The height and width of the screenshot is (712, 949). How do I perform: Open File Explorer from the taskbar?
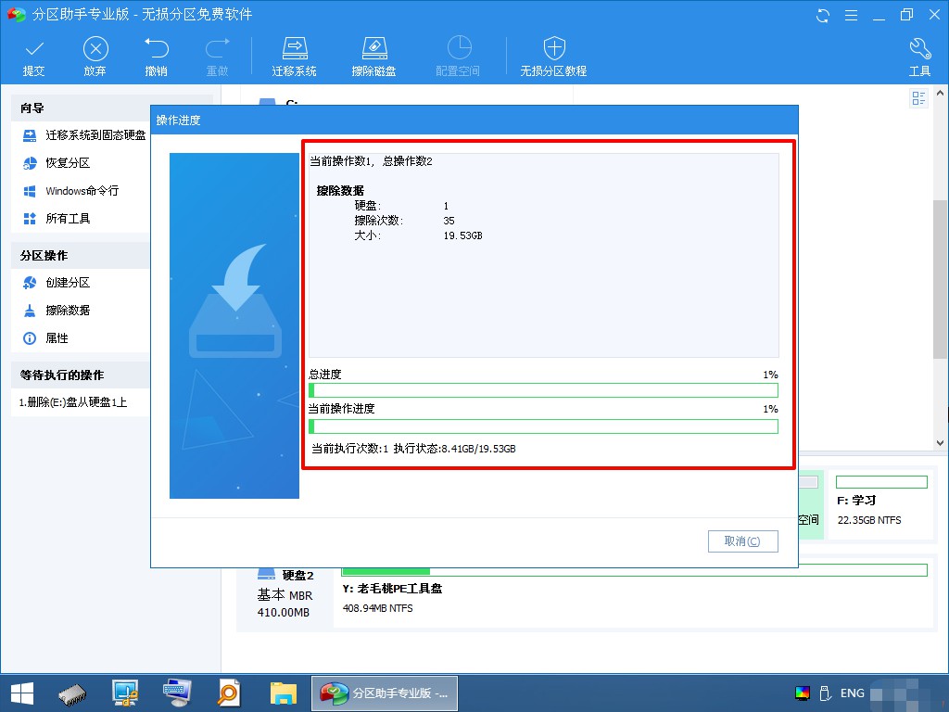[x=283, y=693]
